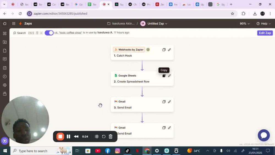Click the purple compass assistant button
The image size is (275, 155).
point(5,141)
